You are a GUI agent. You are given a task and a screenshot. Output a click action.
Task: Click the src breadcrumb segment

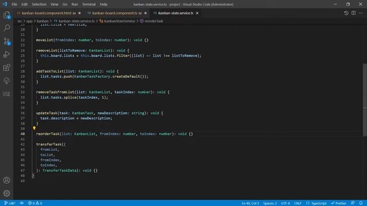[x=19, y=21]
